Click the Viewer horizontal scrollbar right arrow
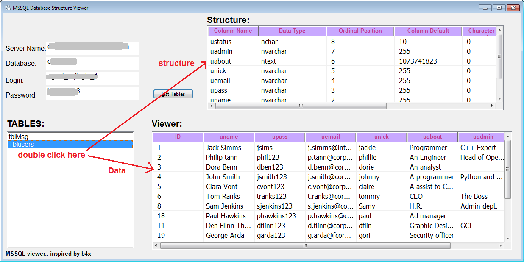 click(x=501, y=245)
